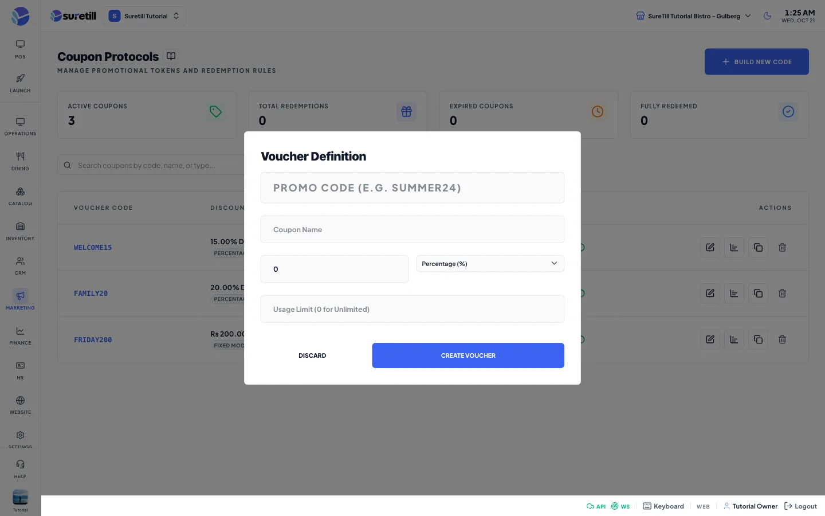This screenshot has width=825, height=516.
Task: Open the Inventory sidebar section
Action: (20, 232)
